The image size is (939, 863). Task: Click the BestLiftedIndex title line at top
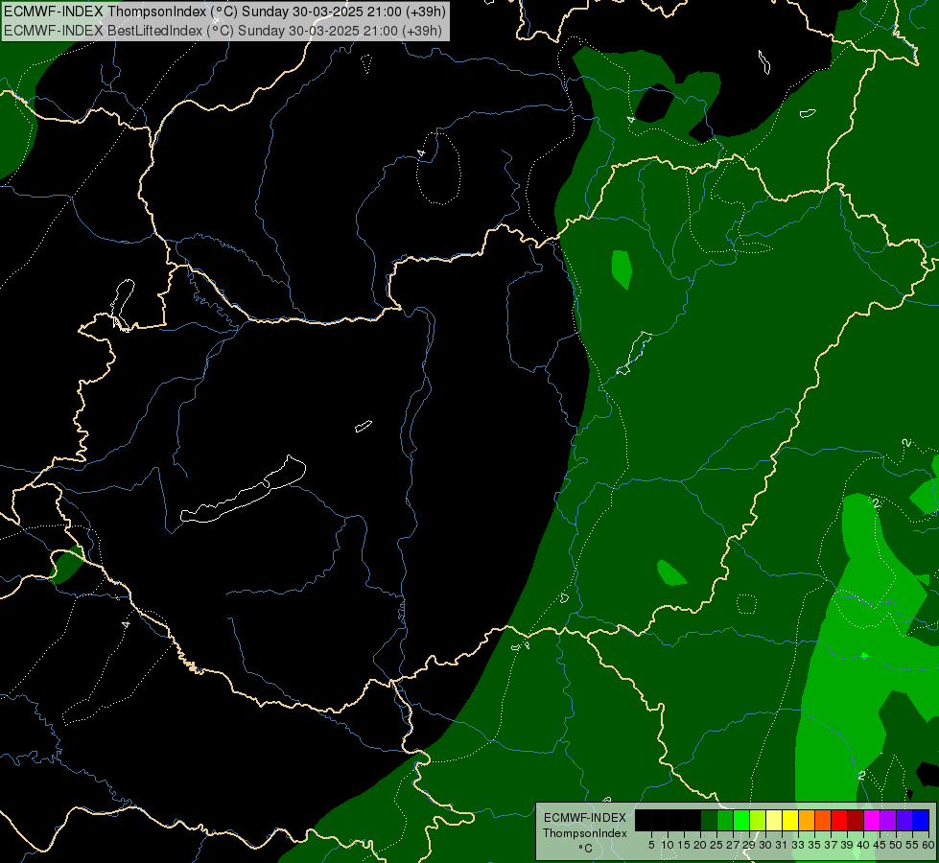click(x=223, y=31)
